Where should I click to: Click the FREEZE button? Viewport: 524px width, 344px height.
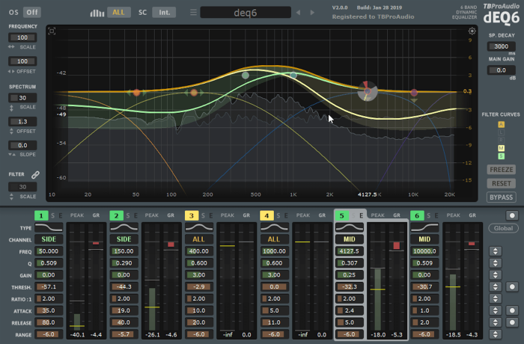[x=502, y=170]
